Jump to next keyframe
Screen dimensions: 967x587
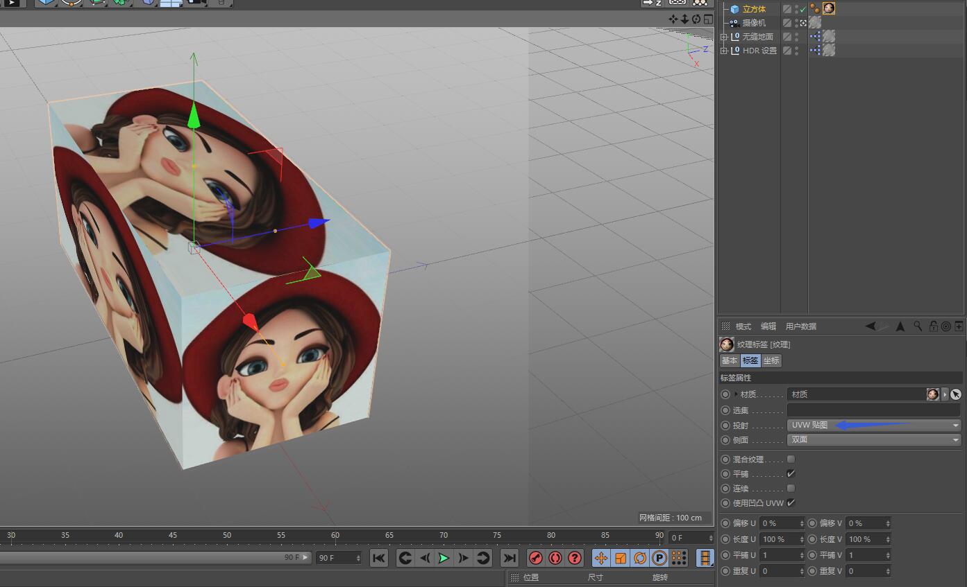click(x=483, y=558)
